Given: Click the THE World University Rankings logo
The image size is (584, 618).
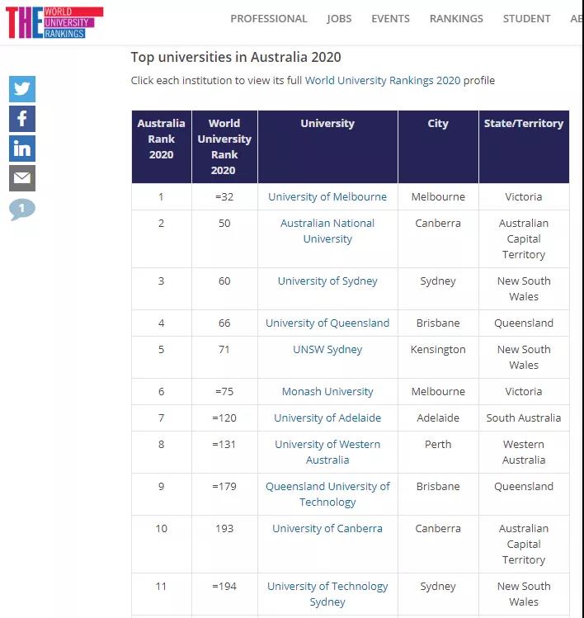Looking at the screenshot, I should tap(54, 22).
